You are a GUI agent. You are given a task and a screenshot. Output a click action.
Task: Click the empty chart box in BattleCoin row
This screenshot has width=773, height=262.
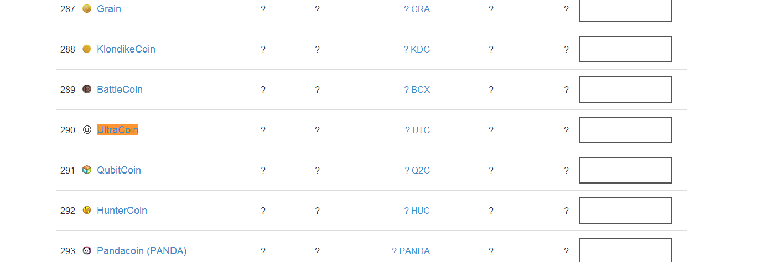tap(625, 90)
